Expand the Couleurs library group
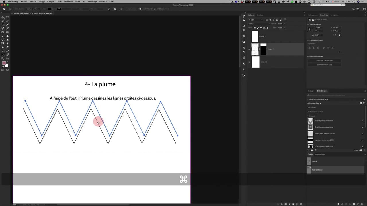This screenshot has width=367, height=206. click(308, 108)
